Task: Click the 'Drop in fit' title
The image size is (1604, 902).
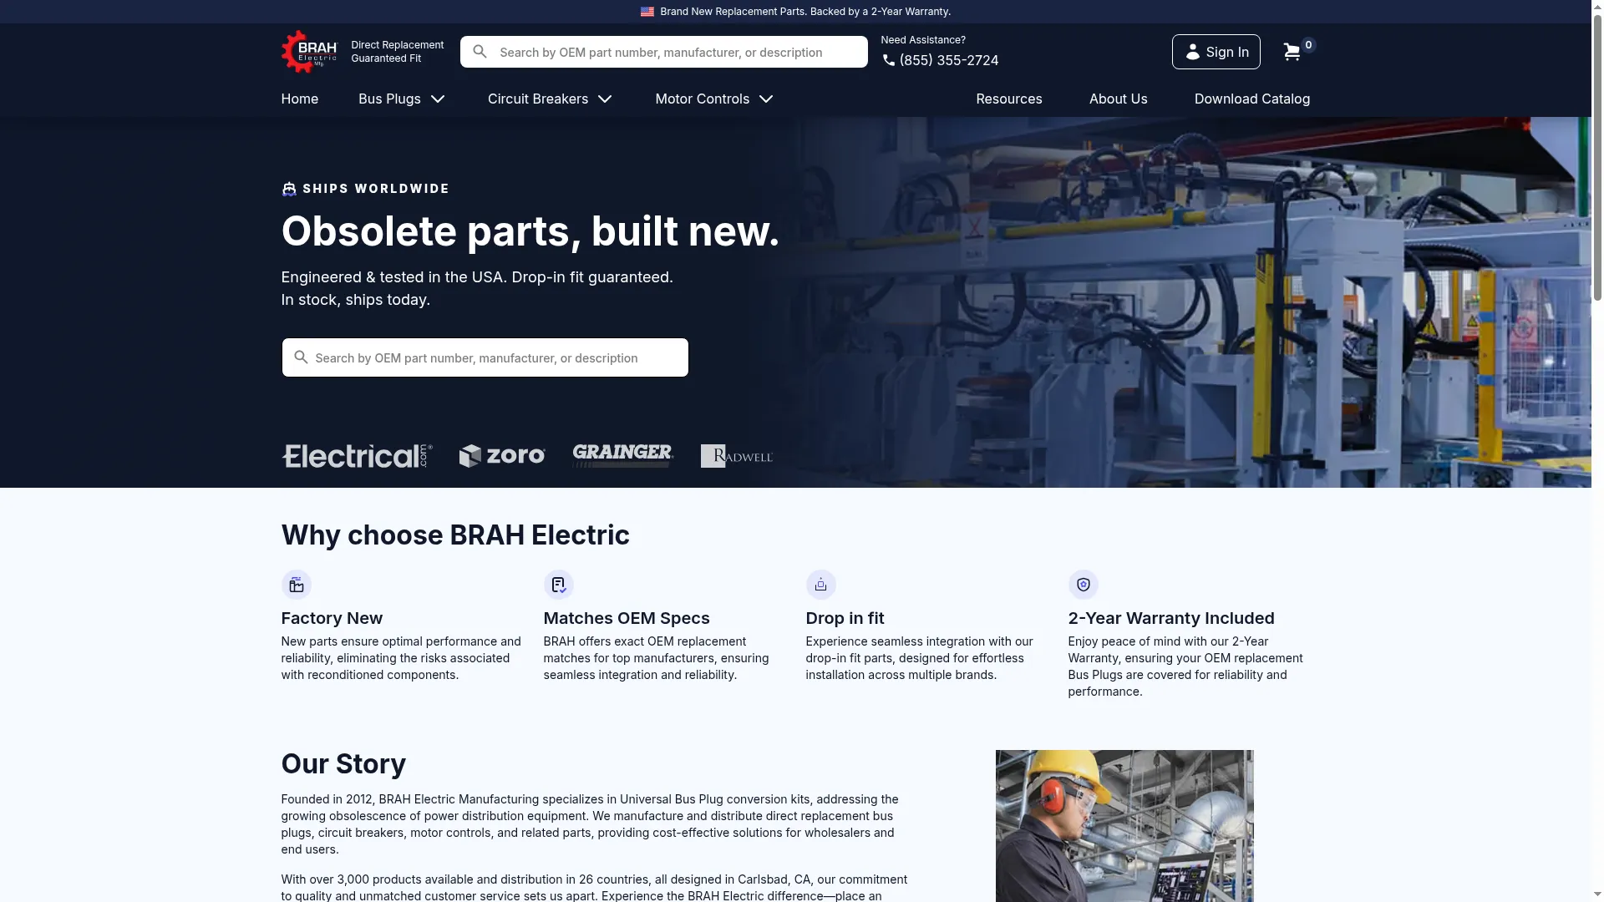Action: click(x=845, y=618)
